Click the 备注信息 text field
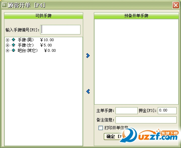The width and height of the screenshot is (181, 148). coord(146,120)
